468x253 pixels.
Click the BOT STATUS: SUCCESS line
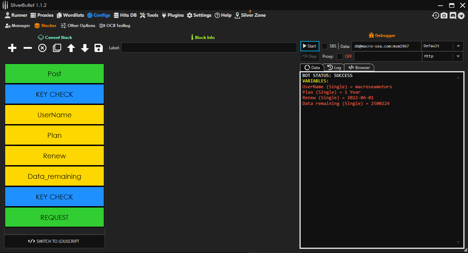click(x=327, y=76)
